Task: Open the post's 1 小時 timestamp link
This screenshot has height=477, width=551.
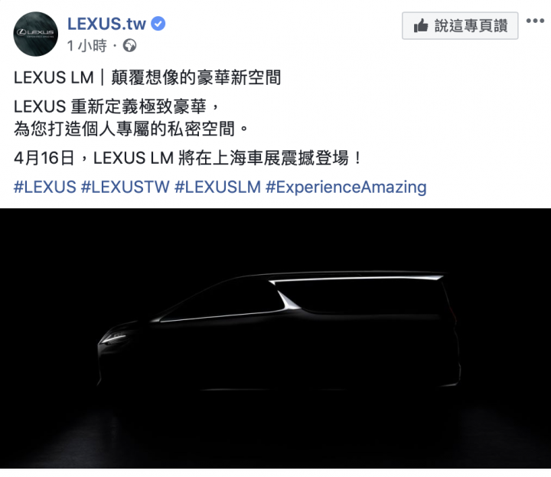Action: coord(86,46)
